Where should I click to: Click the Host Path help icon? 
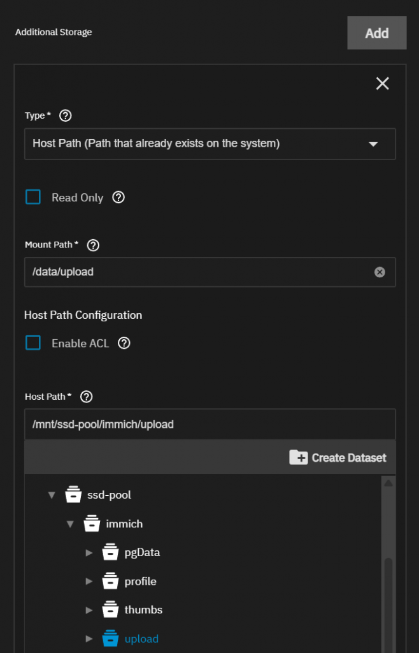[x=87, y=397]
